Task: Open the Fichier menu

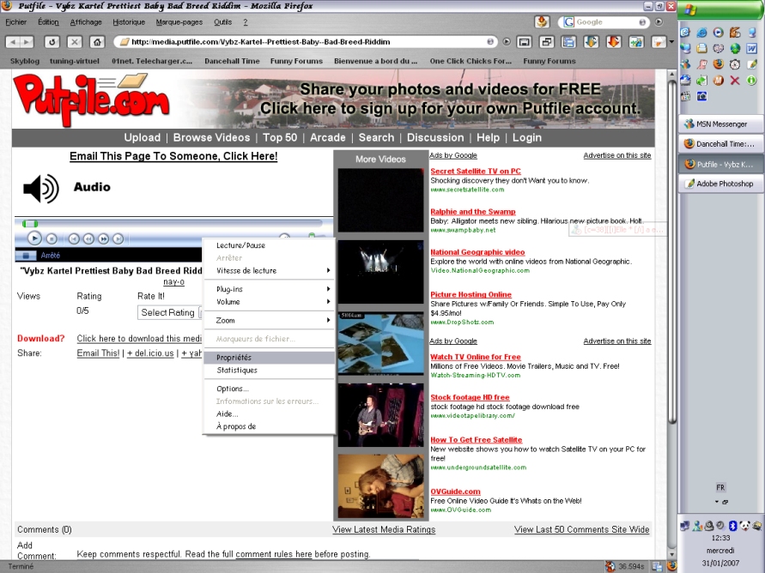Action: (16, 22)
